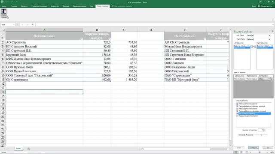
Task: Click the insert function fx icon
Action: click(33, 25)
